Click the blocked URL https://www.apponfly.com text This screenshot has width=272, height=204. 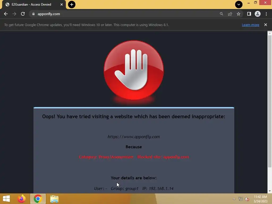pos(134,137)
